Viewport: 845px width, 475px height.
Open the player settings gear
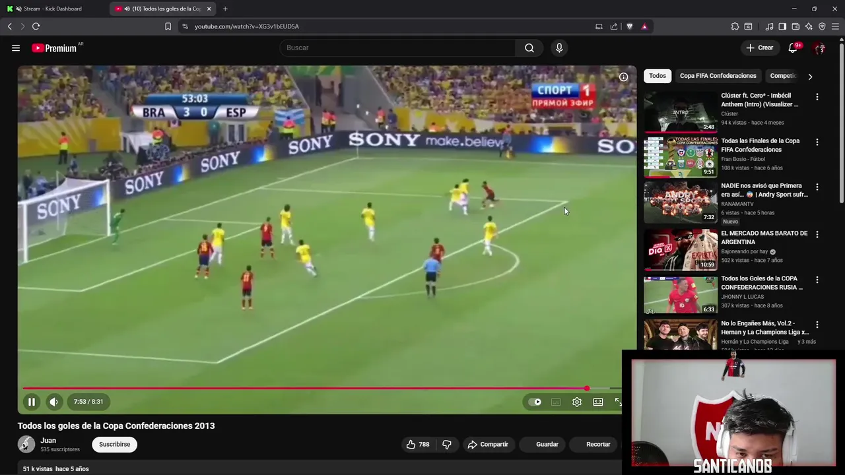[x=577, y=402]
